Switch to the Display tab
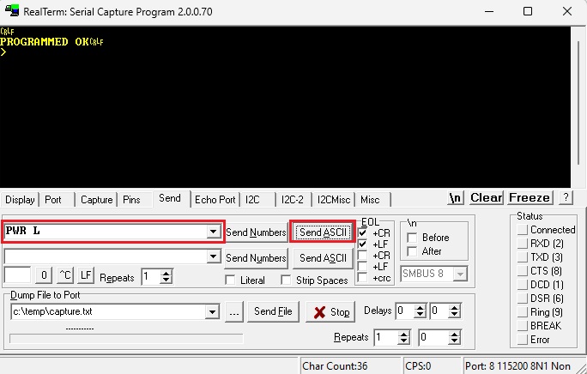This screenshot has height=374, width=587. (x=20, y=200)
